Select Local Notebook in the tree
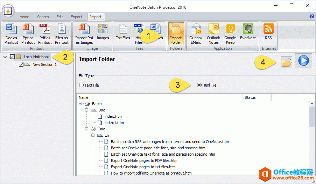The width and height of the screenshot is (316, 184). (37, 57)
